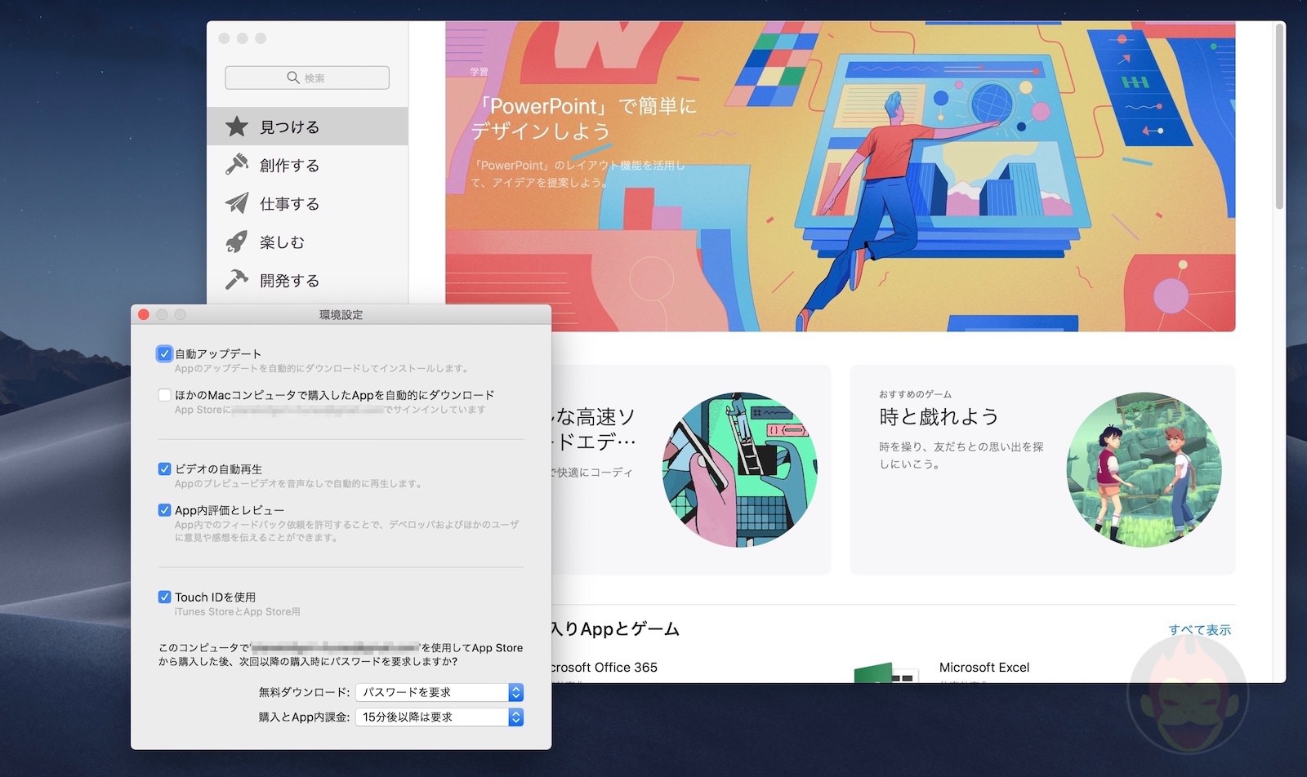Click the 時と戯れよう story title
The image size is (1307, 777).
tap(939, 416)
